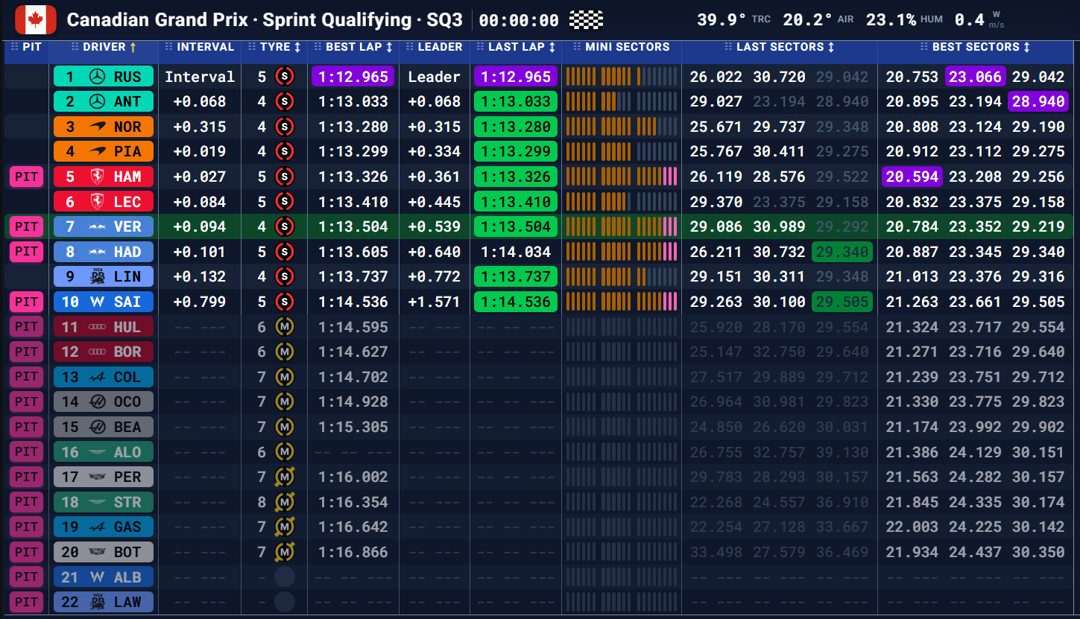Click the INTERVAL column header label
This screenshot has width=1080, height=619.
coord(206,47)
